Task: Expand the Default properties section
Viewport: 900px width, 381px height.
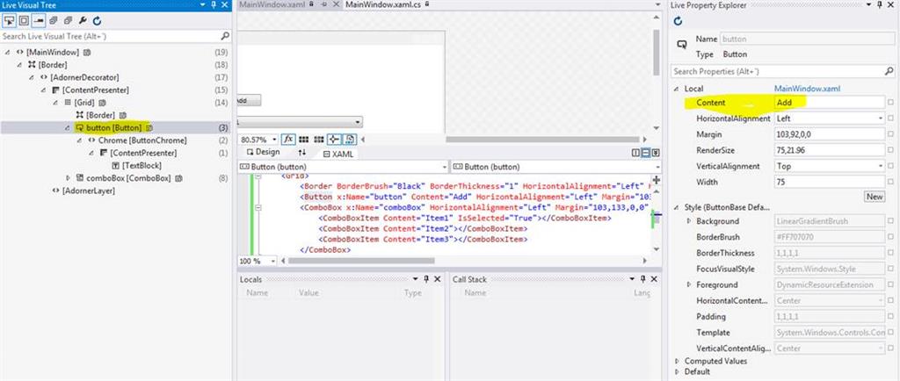Action: 678,371
